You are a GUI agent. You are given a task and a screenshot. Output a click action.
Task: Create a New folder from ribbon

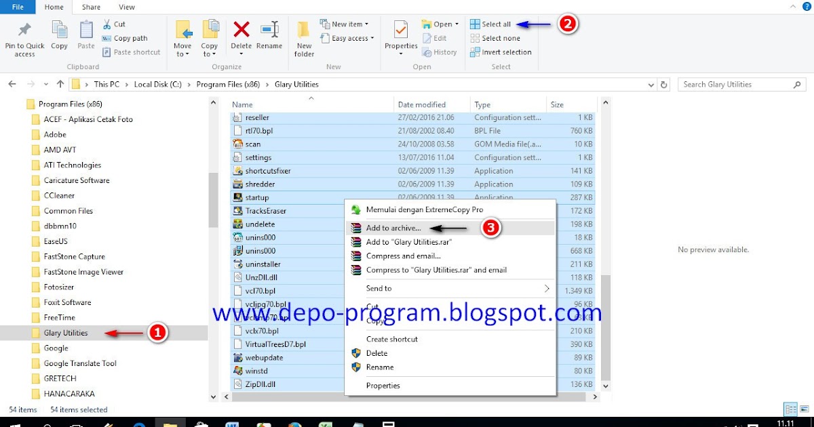(x=304, y=39)
